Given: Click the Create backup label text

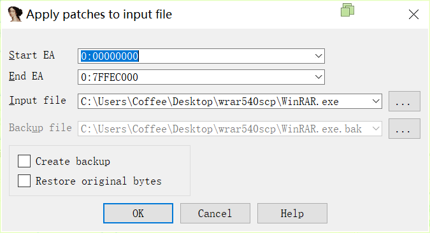Looking at the screenshot, I should tap(73, 161).
